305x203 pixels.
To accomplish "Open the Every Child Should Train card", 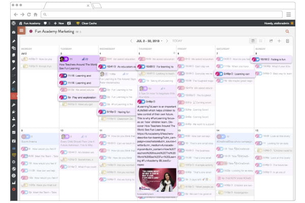I will pyautogui.click(x=79, y=141).
